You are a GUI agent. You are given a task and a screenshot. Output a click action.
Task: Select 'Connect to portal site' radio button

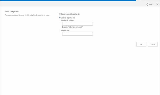pos(60,17)
